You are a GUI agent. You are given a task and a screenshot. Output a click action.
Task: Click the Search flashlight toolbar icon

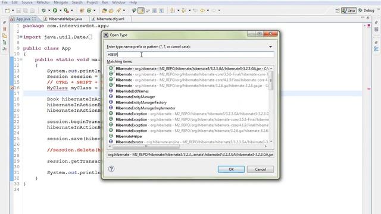coord(118,11)
